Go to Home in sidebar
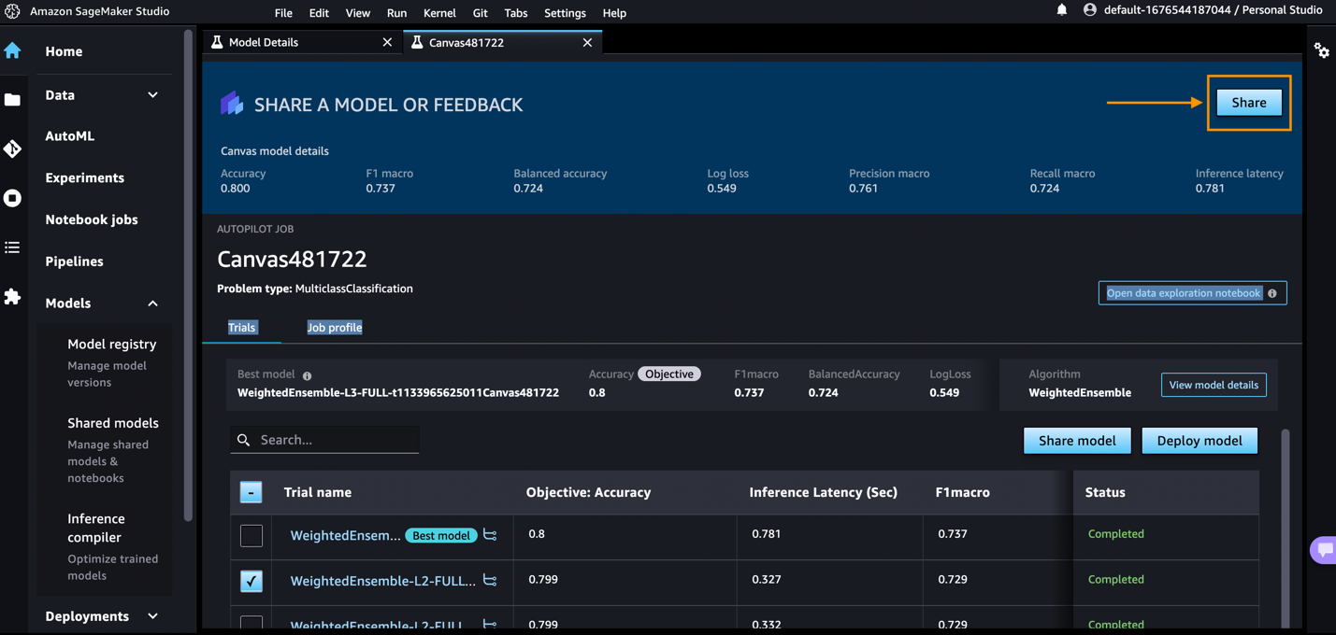The height and width of the screenshot is (635, 1336). pyautogui.click(x=64, y=51)
